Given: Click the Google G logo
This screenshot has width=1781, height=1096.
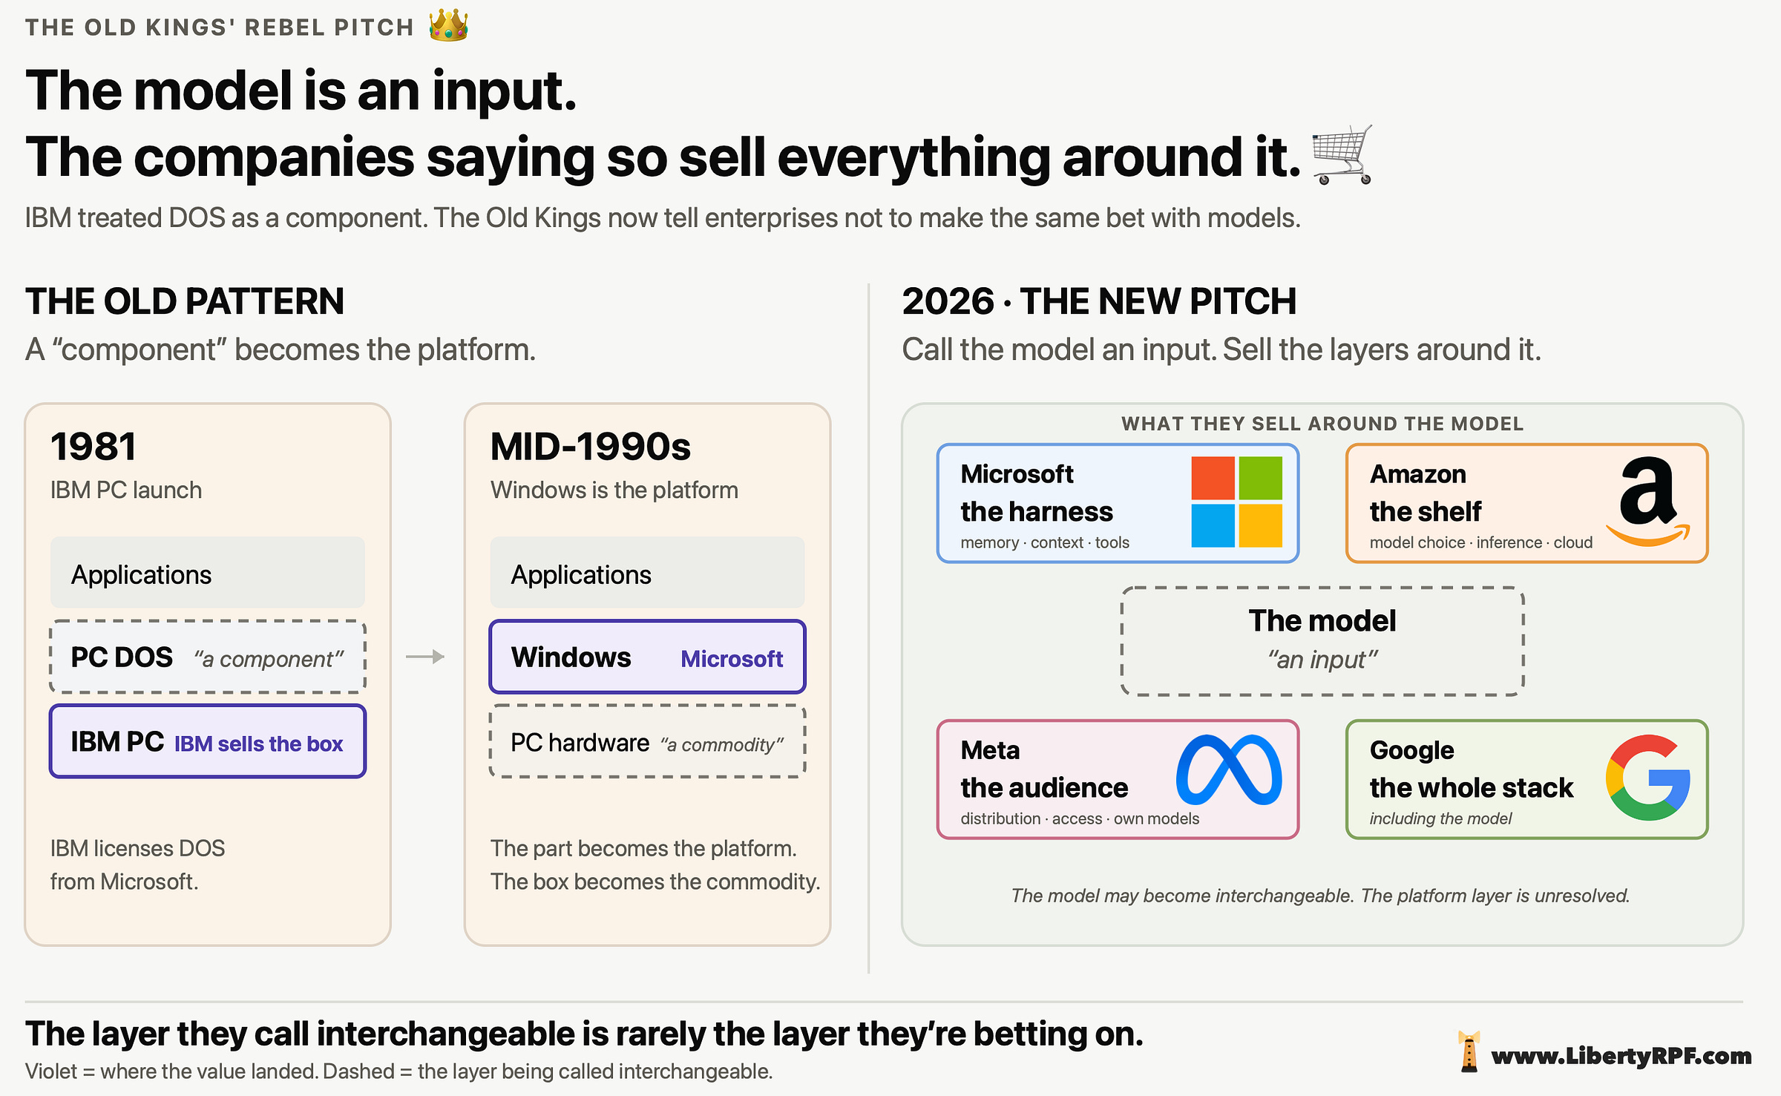Looking at the screenshot, I should tap(1648, 778).
